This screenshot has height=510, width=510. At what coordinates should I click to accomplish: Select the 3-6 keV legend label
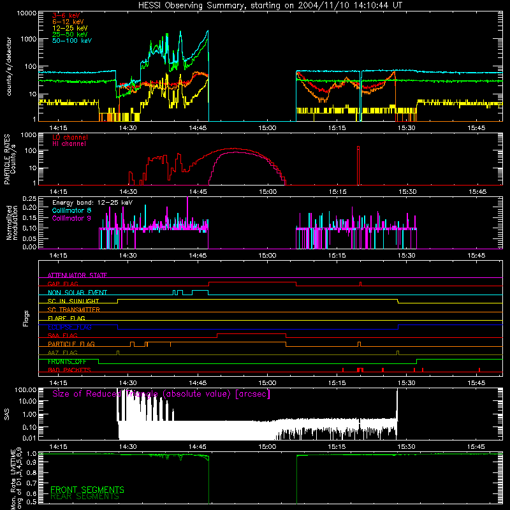pyautogui.click(x=66, y=15)
